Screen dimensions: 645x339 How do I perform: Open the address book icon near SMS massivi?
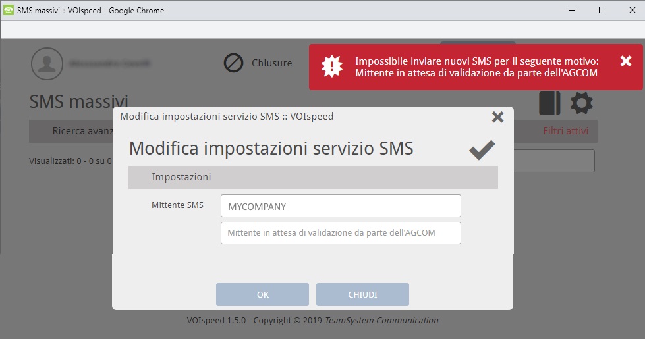point(549,103)
